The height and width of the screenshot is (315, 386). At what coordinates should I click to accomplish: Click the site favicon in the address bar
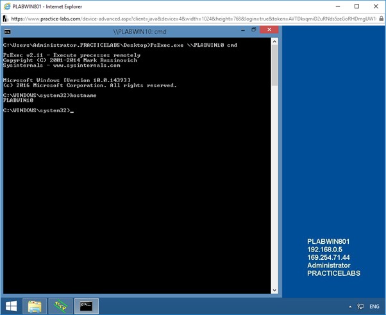click(x=5, y=19)
